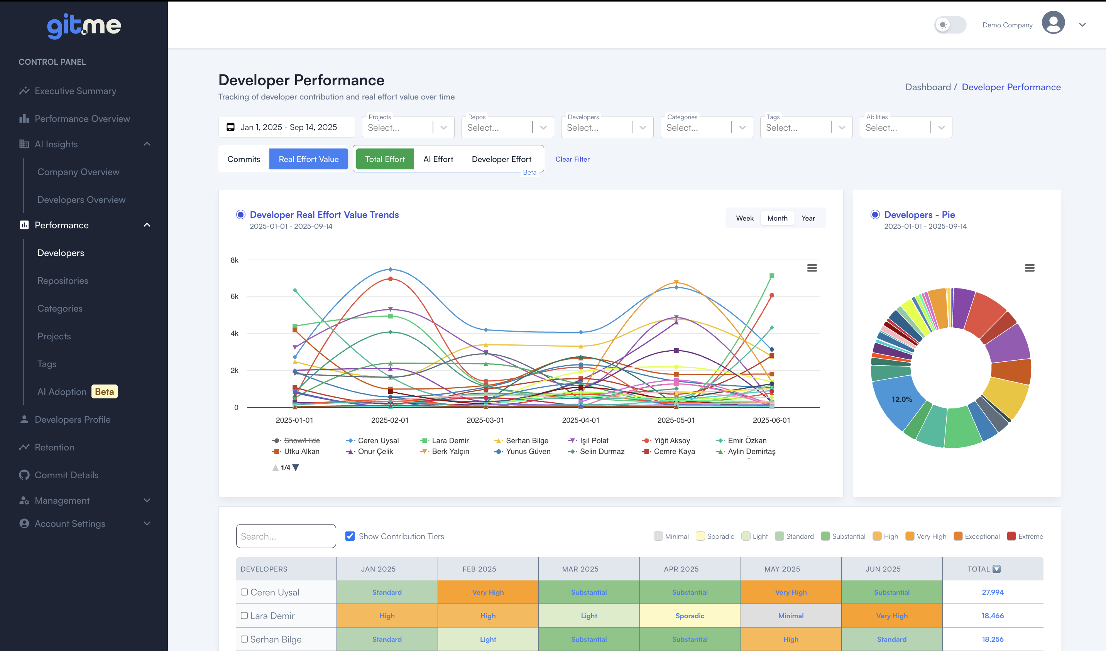This screenshot has width=1106, height=651.
Task: Click the calendar icon in date range picker
Action: click(x=231, y=127)
